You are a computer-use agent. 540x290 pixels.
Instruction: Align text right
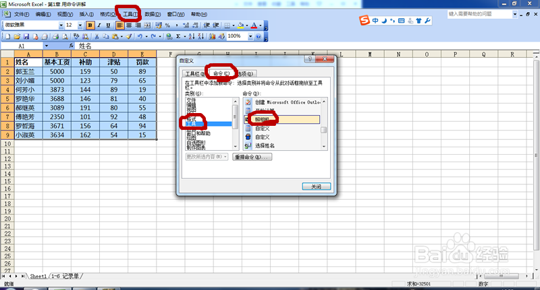click(138, 25)
